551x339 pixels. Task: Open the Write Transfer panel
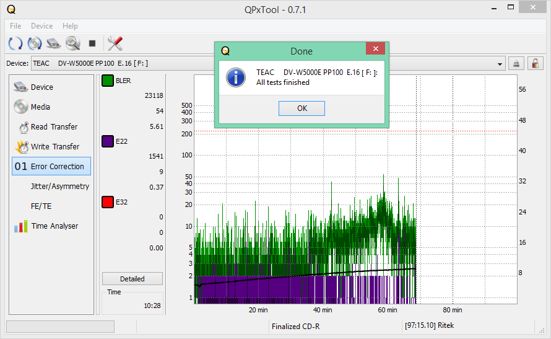[x=51, y=147]
